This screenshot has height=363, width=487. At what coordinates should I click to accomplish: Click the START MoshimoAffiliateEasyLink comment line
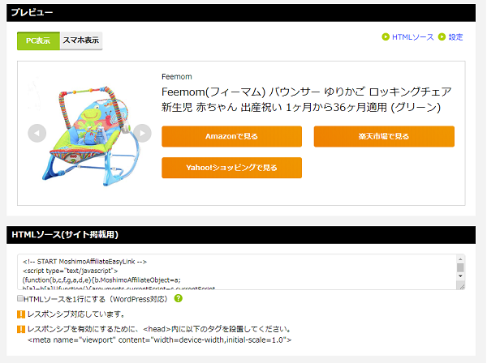[84, 262]
